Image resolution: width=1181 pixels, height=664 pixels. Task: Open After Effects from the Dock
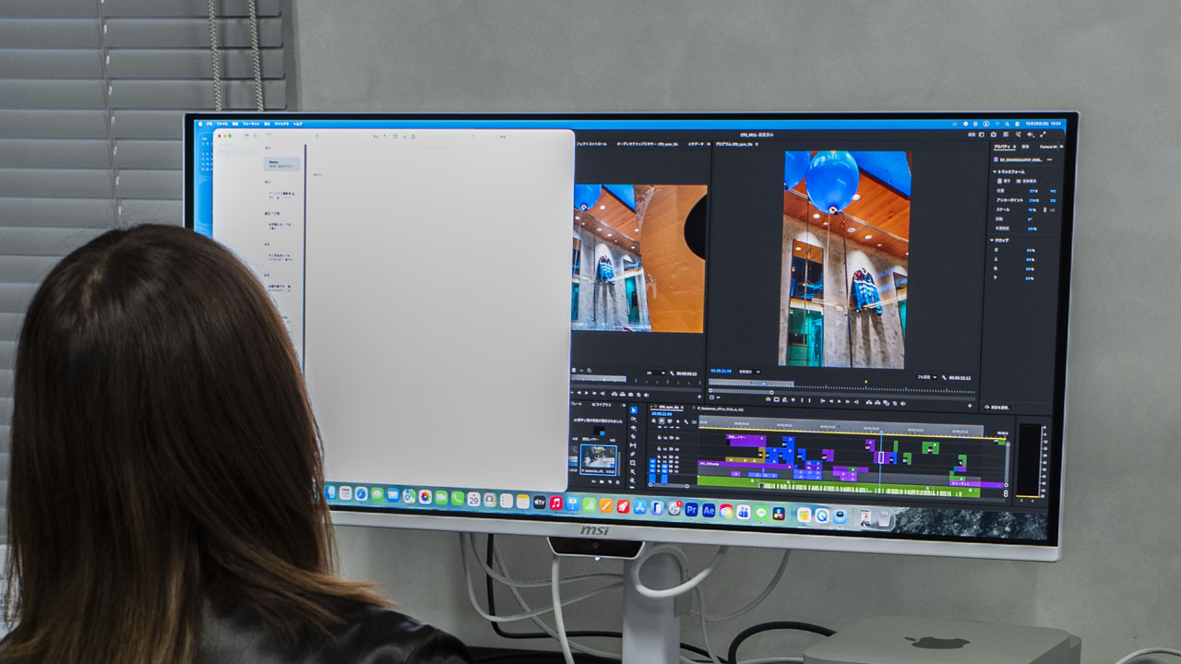[x=709, y=510]
